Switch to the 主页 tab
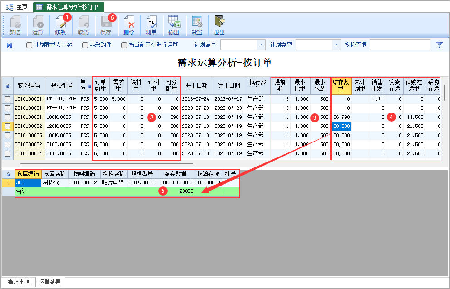 (x=17, y=7)
